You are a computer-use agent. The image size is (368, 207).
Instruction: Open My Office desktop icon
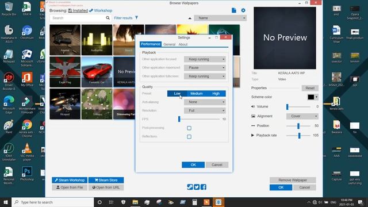pos(27,79)
